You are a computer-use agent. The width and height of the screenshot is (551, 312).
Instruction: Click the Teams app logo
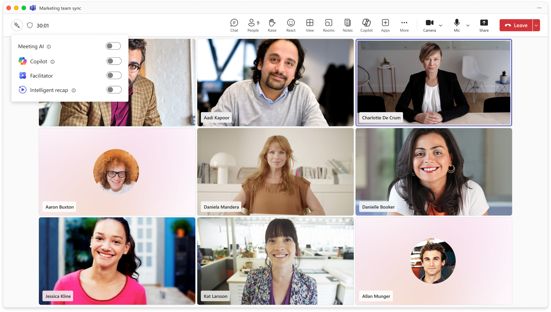pos(33,8)
